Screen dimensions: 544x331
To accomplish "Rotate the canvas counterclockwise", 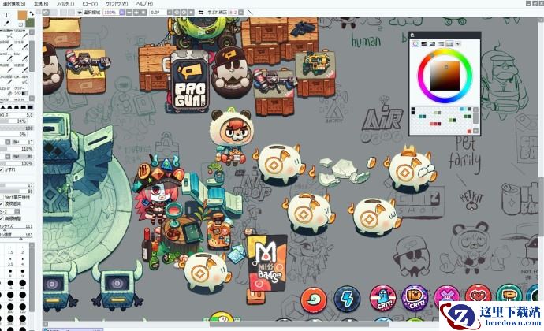I will [x=177, y=12].
